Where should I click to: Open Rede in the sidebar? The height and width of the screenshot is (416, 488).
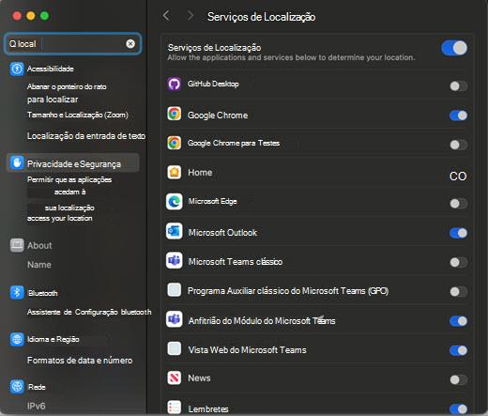click(28, 387)
